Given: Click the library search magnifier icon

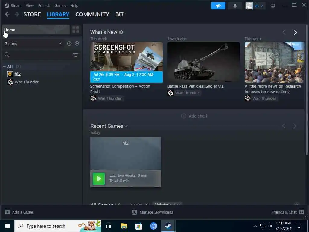Looking at the screenshot, I should [7, 55].
